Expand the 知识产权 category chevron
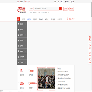The height and width of the screenshot is (92, 92). 26,35
